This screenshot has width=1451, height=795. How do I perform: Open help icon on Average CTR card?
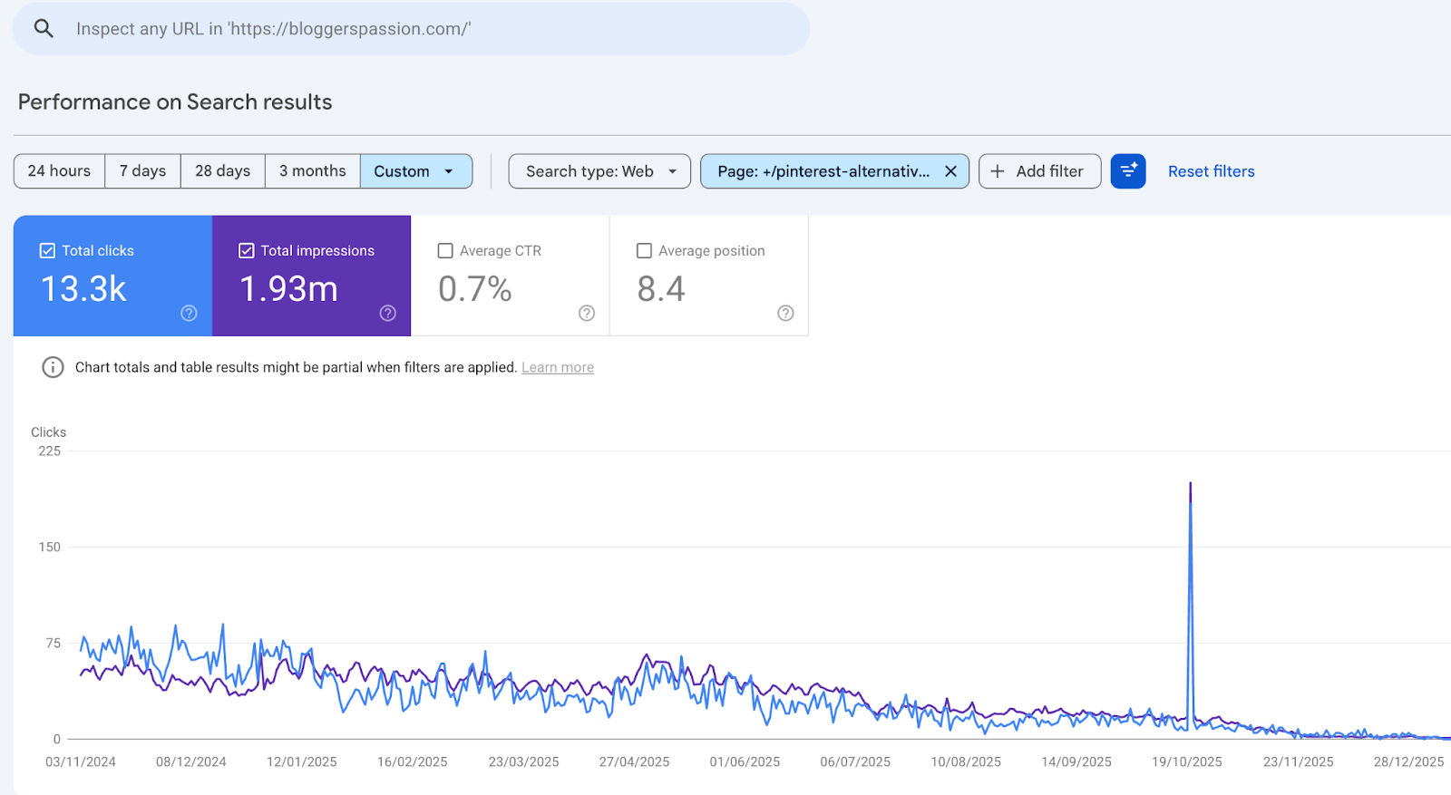click(587, 313)
